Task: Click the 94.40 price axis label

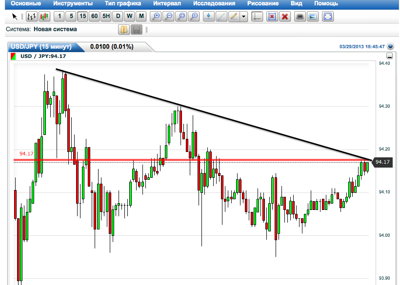Action: coord(384,63)
